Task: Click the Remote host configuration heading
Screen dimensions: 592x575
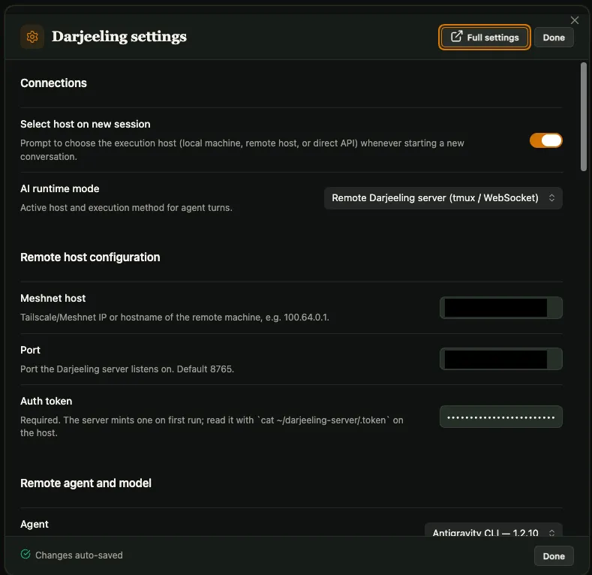Action: pos(90,257)
